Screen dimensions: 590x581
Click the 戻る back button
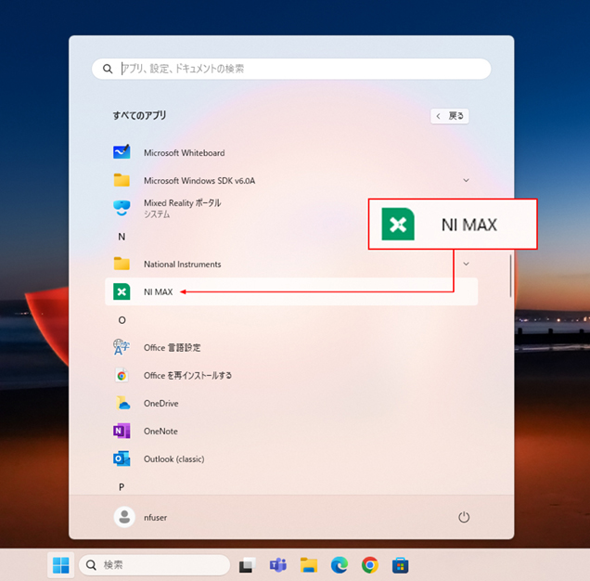pos(450,116)
